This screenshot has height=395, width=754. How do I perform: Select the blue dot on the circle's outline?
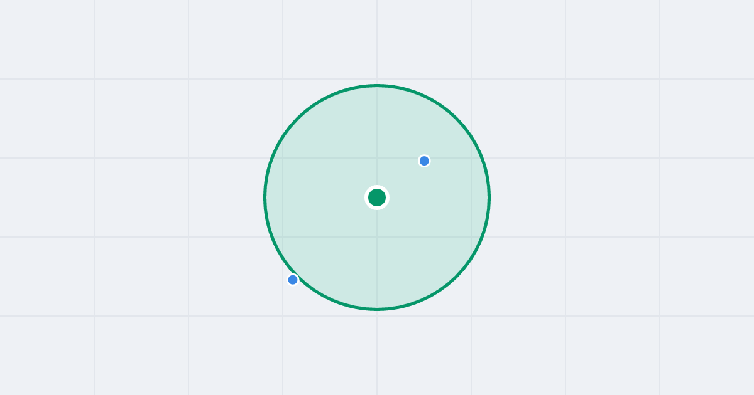point(293,280)
